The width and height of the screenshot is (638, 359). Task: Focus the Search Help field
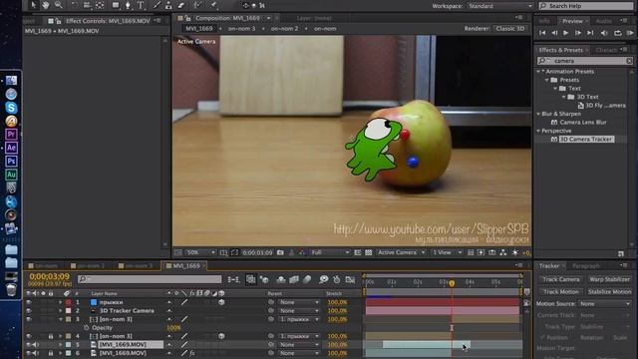(586, 6)
